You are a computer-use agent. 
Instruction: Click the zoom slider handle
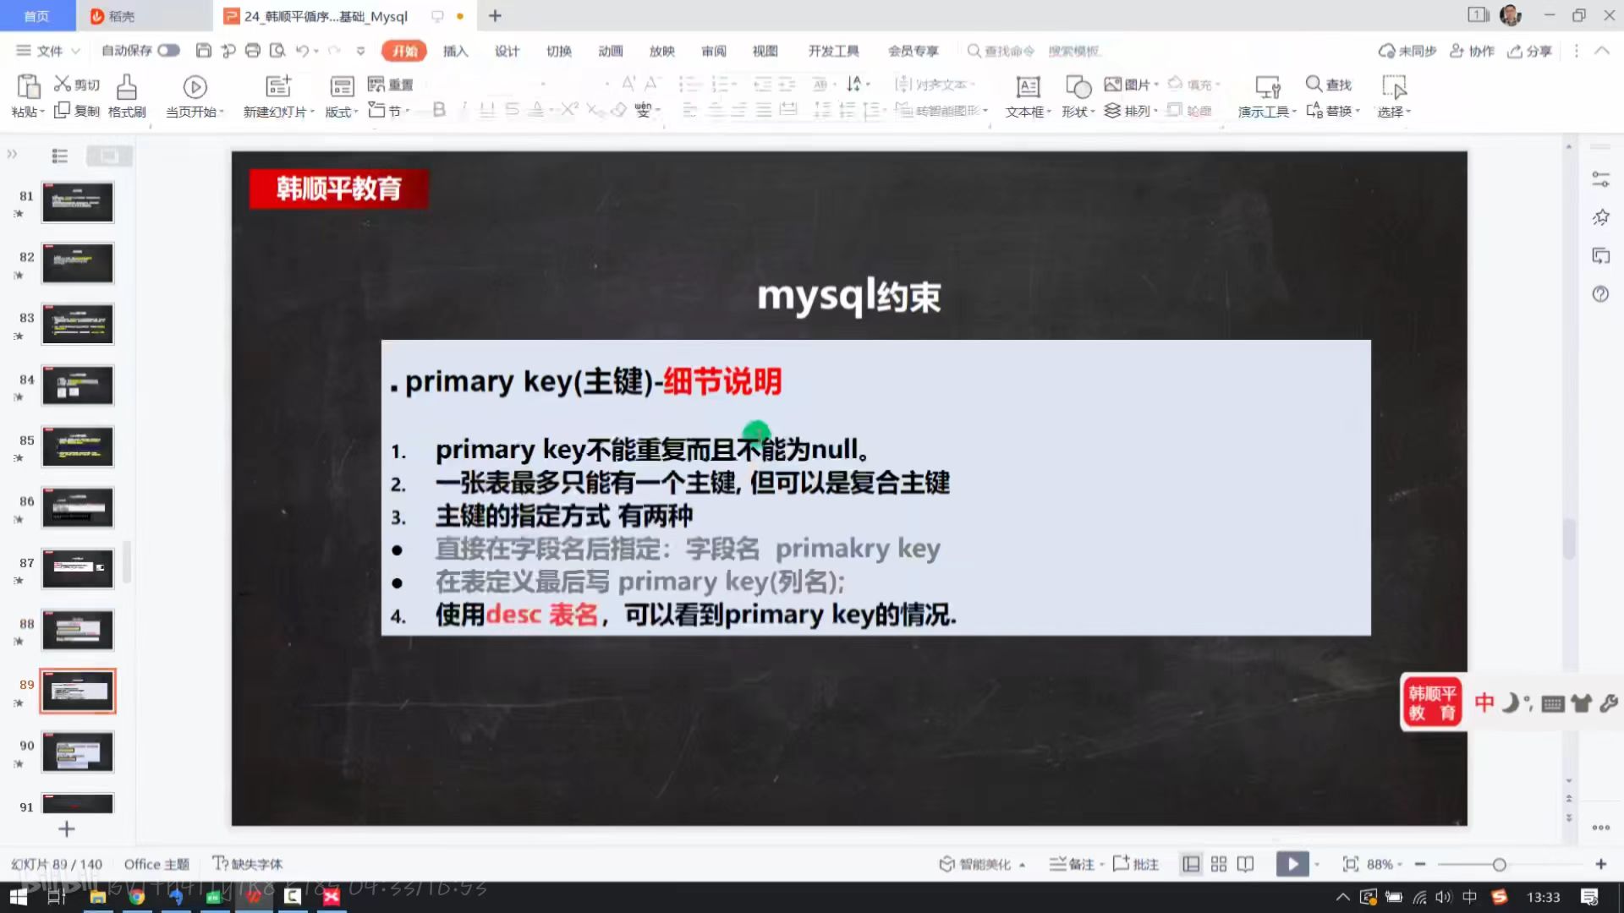[x=1499, y=864]
